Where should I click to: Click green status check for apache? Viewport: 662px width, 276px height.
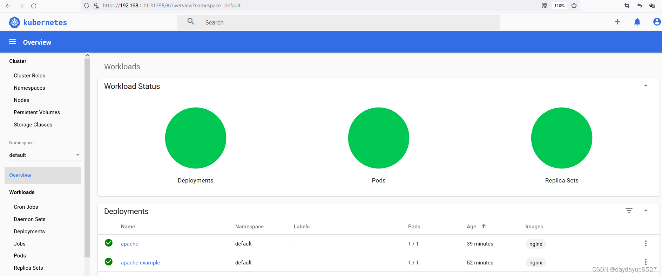109,243
